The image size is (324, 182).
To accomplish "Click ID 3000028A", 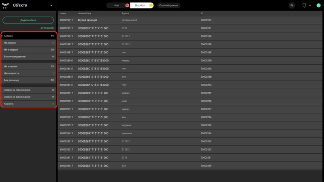I will click(x=206, y=85).
